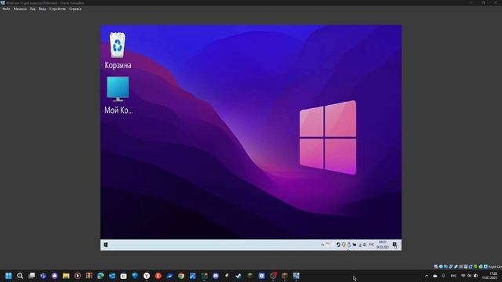Open the guest Start button
The height and width of the screenshot is (282, 502).
106,245
